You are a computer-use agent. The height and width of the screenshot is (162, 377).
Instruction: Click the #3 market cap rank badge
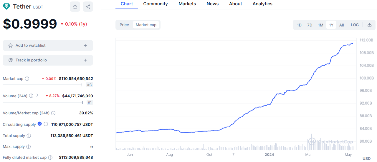(x=89, y=85)
